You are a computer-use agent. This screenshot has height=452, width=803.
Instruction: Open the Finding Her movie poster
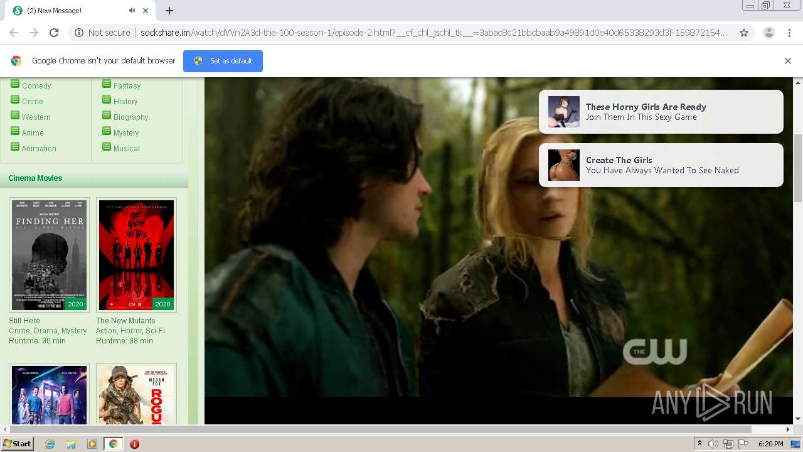tap(50, 255)
